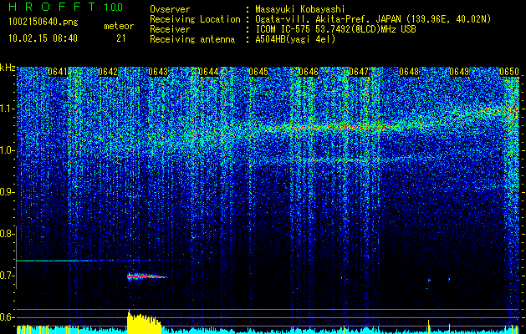
Task: Select the filename 1002150640.png
Action: pos(43,23)
